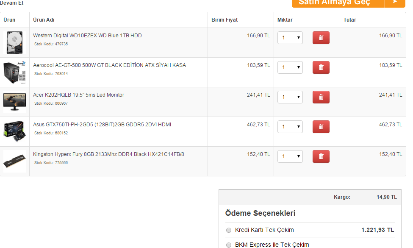Click the 462,73 TL unit price
Viewport: 413px width, 248px height.
coord(258,124)
